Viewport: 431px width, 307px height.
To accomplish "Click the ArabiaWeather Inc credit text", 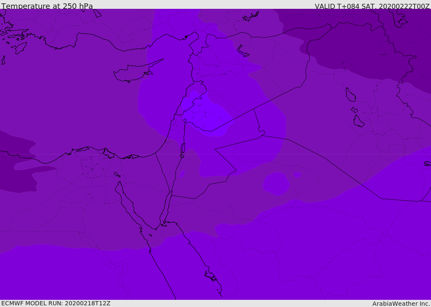I will pos(401,304).
